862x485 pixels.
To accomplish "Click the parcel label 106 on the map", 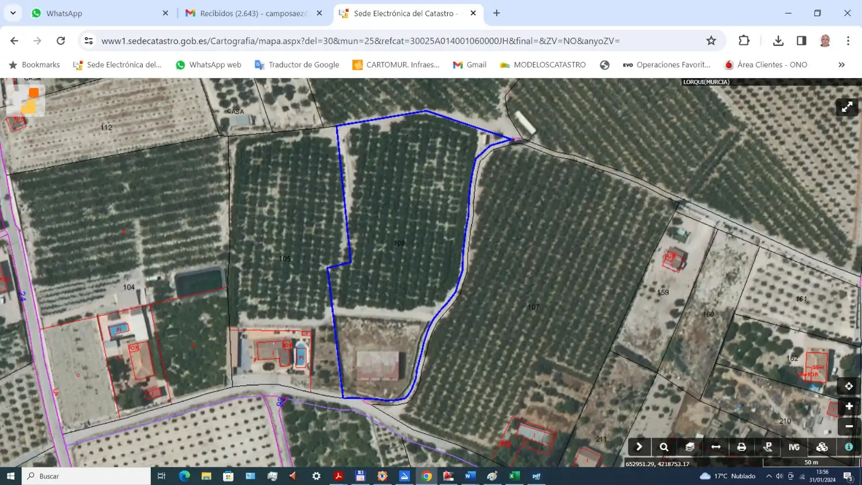I will pos(399,243).
